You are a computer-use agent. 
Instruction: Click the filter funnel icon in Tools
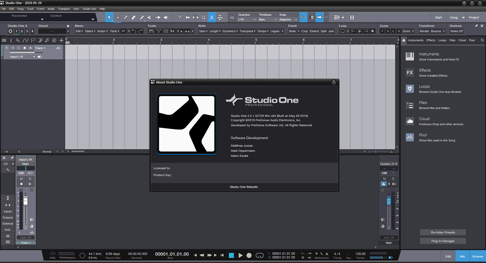[159, 31]
